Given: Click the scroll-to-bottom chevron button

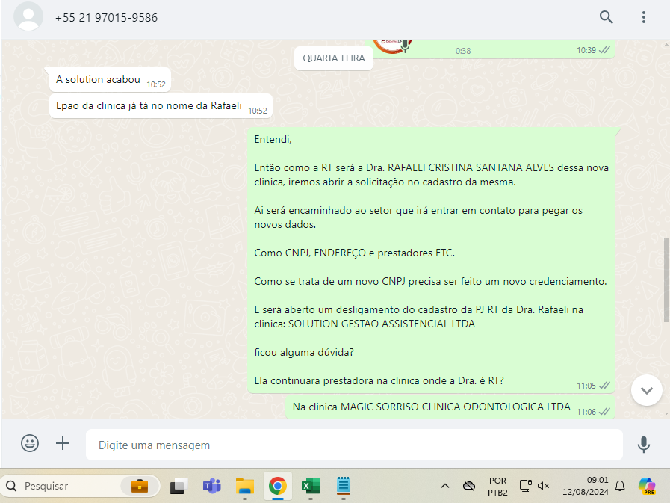Looking at the screenshot, I should pyautogui.click(x=647, y=390).
